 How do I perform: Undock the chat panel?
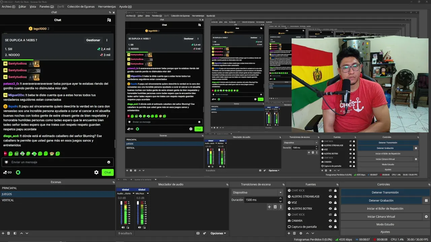click(110, 12)
